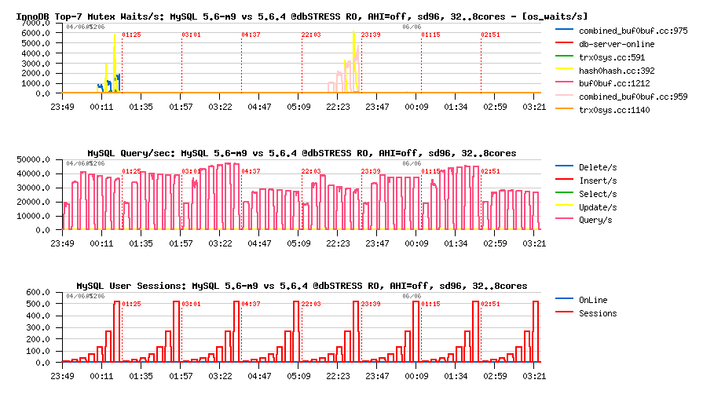
Task: Click the orange trx0sys.cc:1140 legend swatch
Action: (564, 108)
